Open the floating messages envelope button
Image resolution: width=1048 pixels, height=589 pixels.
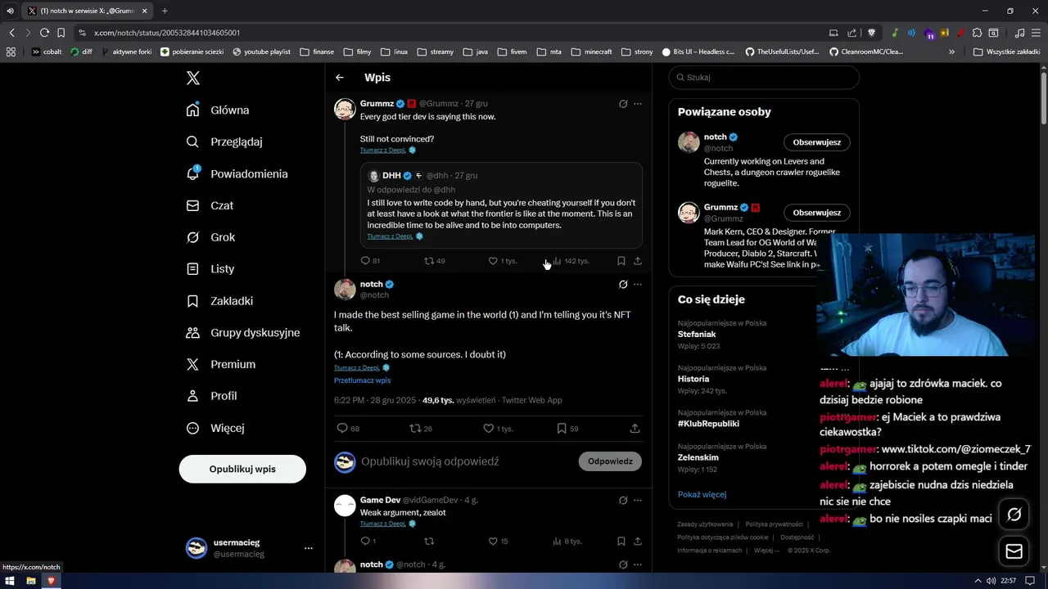pyautogui.click(x=1014, y=551)
